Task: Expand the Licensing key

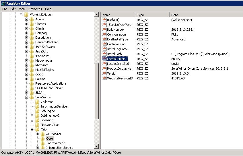Action: (32, 120)
